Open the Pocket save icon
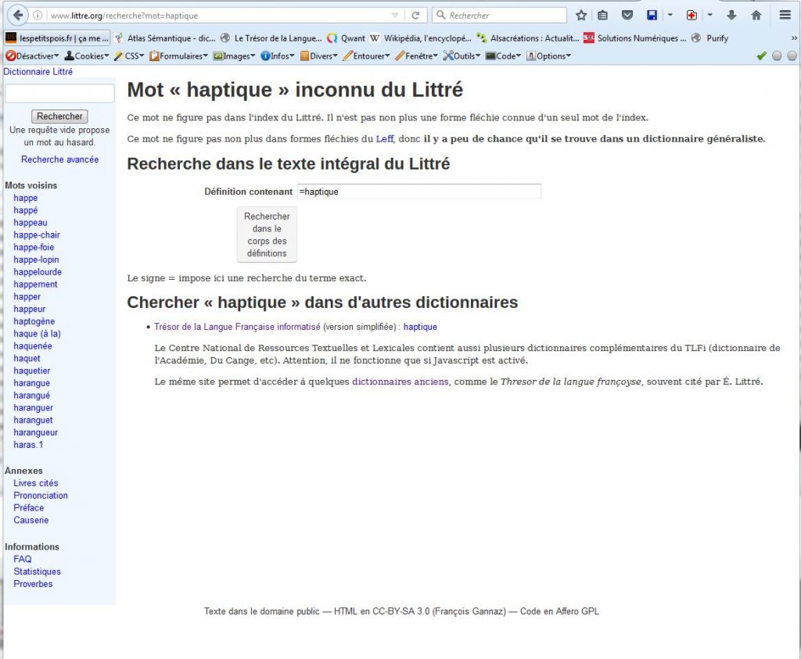The height and width of the screenshot is (659, 801). pos(627,15)
